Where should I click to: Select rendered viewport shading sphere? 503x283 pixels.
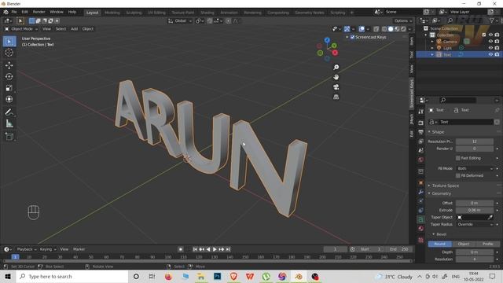[403, 29]
